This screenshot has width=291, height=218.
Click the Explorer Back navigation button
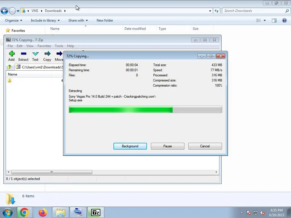tap(4, 11)
